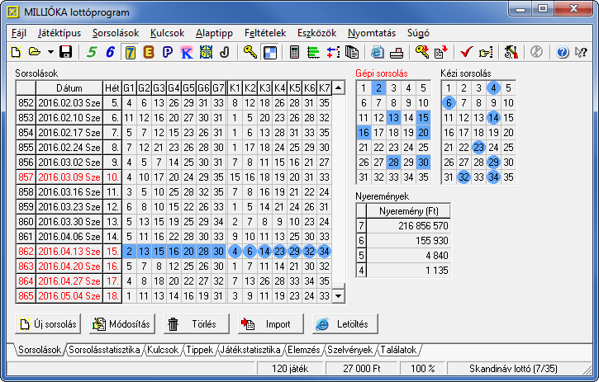Click highlighted number 28 in Gépi sorsolás
Screen dimensions: 599x382
click(393, 163)
